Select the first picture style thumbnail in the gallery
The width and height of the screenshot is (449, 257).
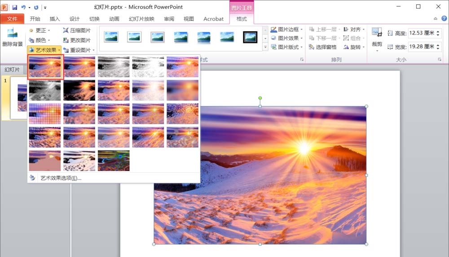pos(111,37)
